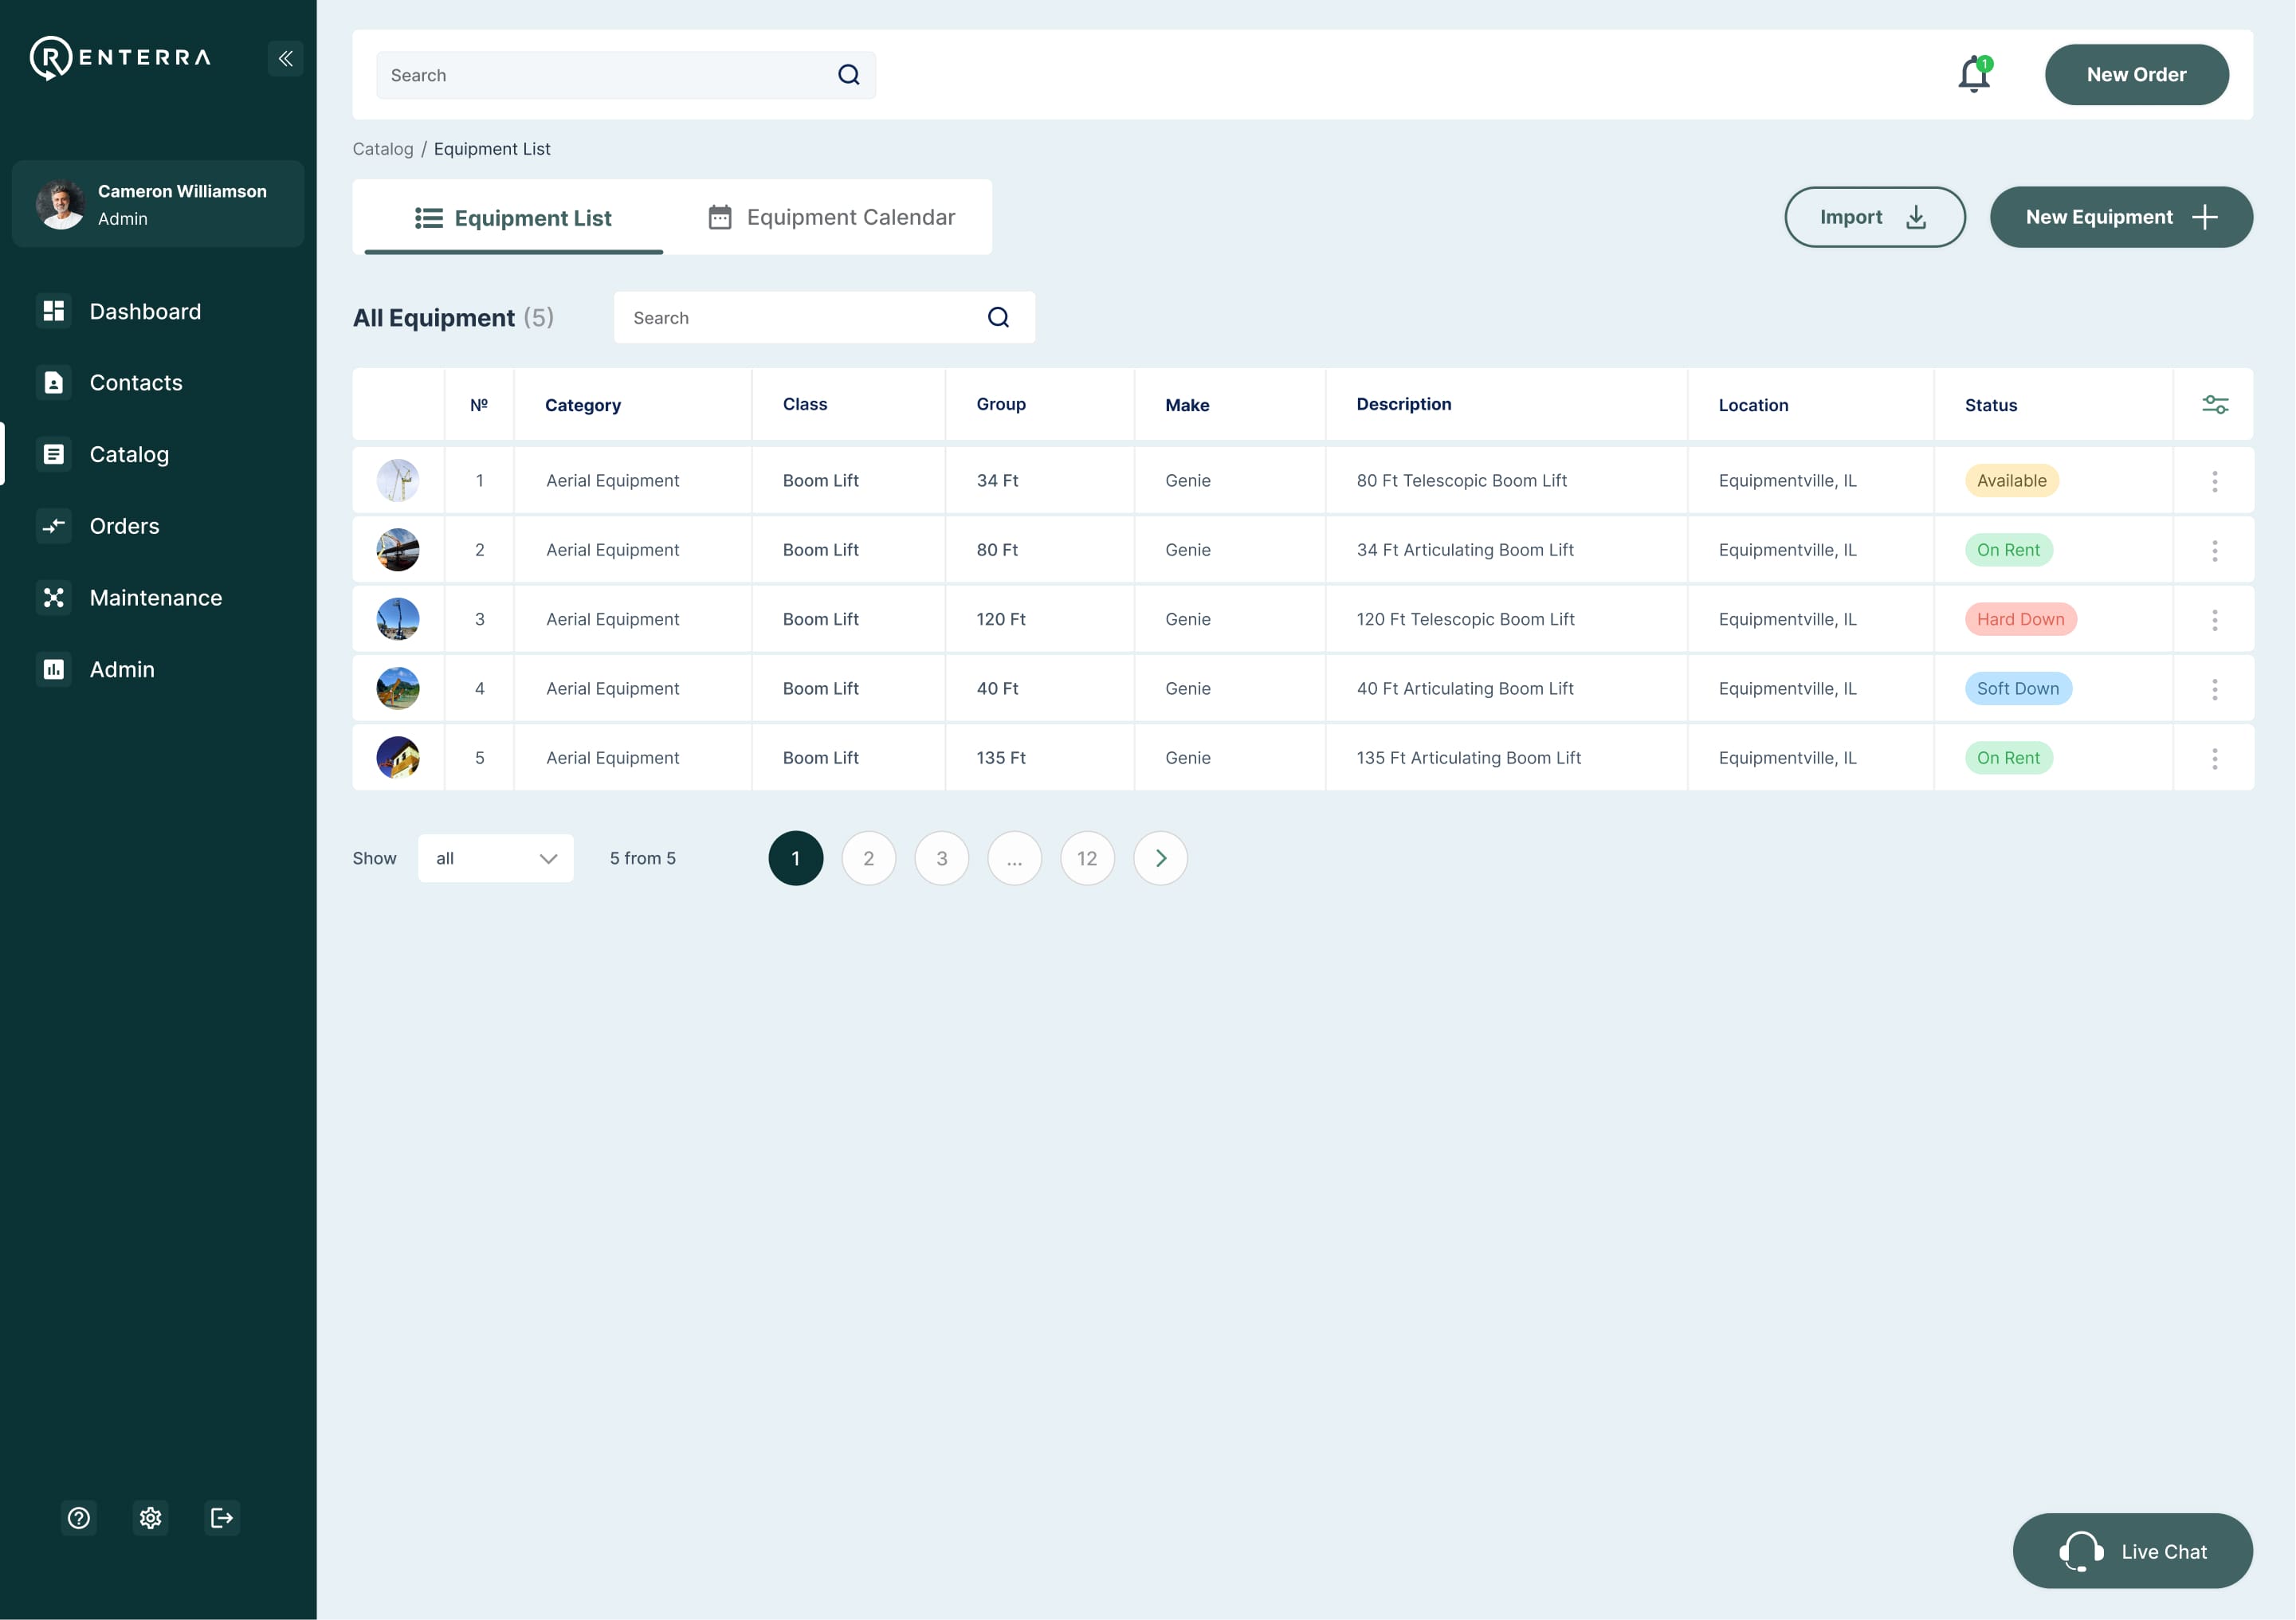Open row actions for 120 Ft Telescopic row
The image size is (2296, 1620).
coord(2215,620)
